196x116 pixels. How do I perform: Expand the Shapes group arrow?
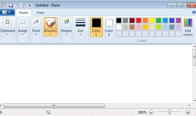coord(67,35)
